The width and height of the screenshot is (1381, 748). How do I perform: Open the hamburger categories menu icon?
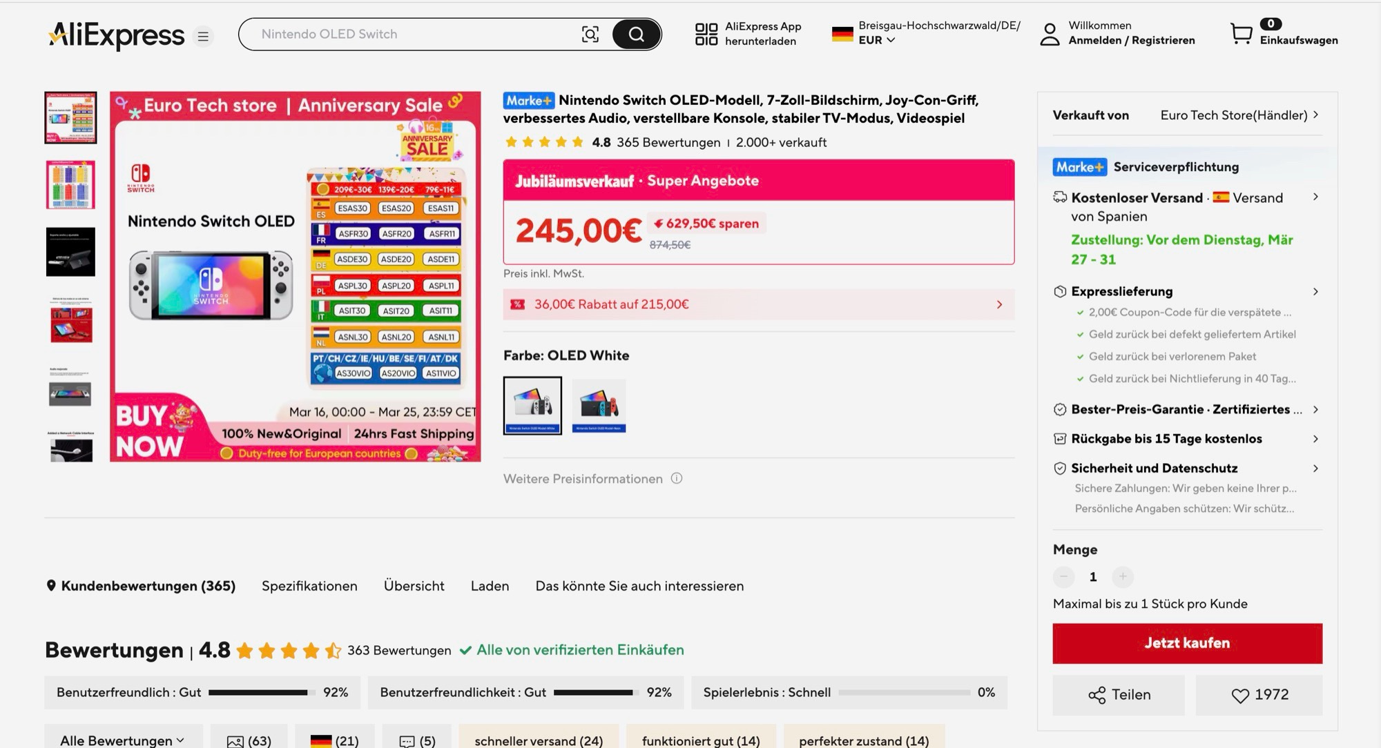pyautogui.click(x=203, y=36)
